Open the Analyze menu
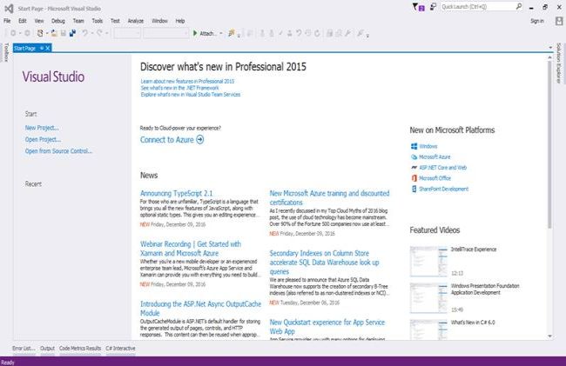Screen dimensions: 566x366 (136, 21)
